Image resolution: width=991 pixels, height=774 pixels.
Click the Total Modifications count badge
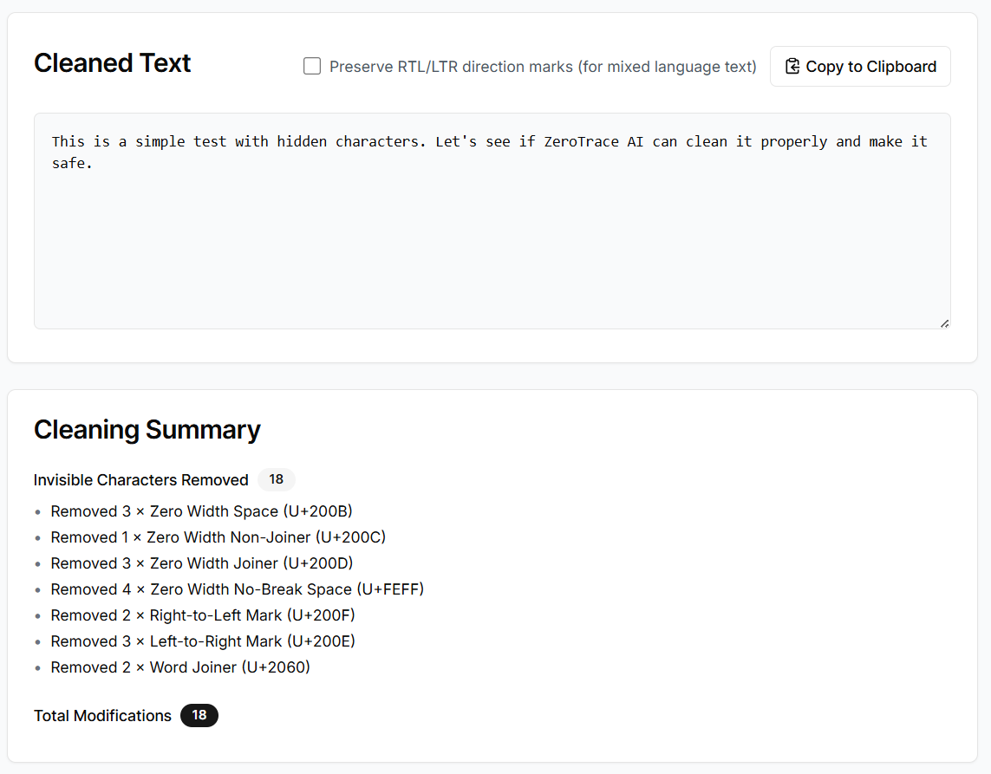click(x=199, y=715)
